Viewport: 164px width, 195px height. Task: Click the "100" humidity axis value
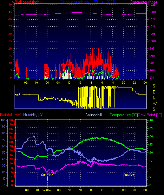(3, 120)
